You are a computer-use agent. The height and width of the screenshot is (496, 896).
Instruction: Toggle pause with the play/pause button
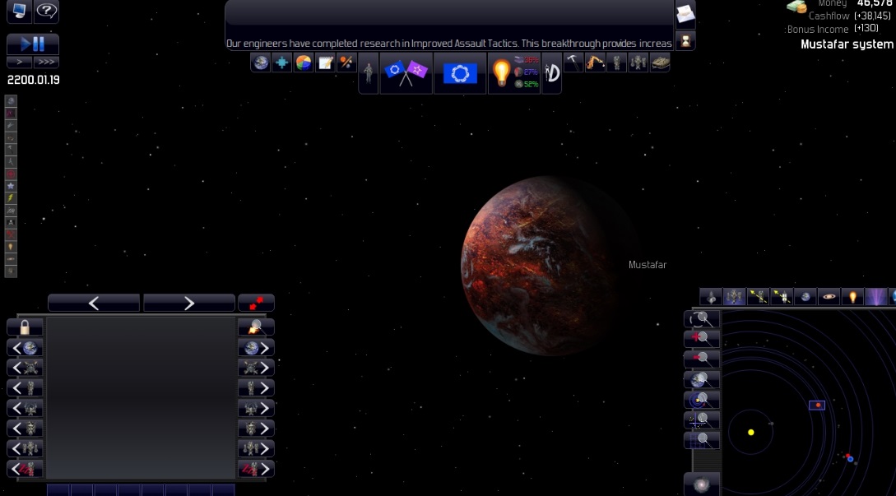pos(33,44)
